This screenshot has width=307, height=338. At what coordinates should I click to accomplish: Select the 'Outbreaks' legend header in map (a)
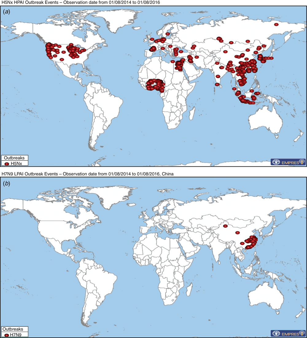tap(14, 158)
